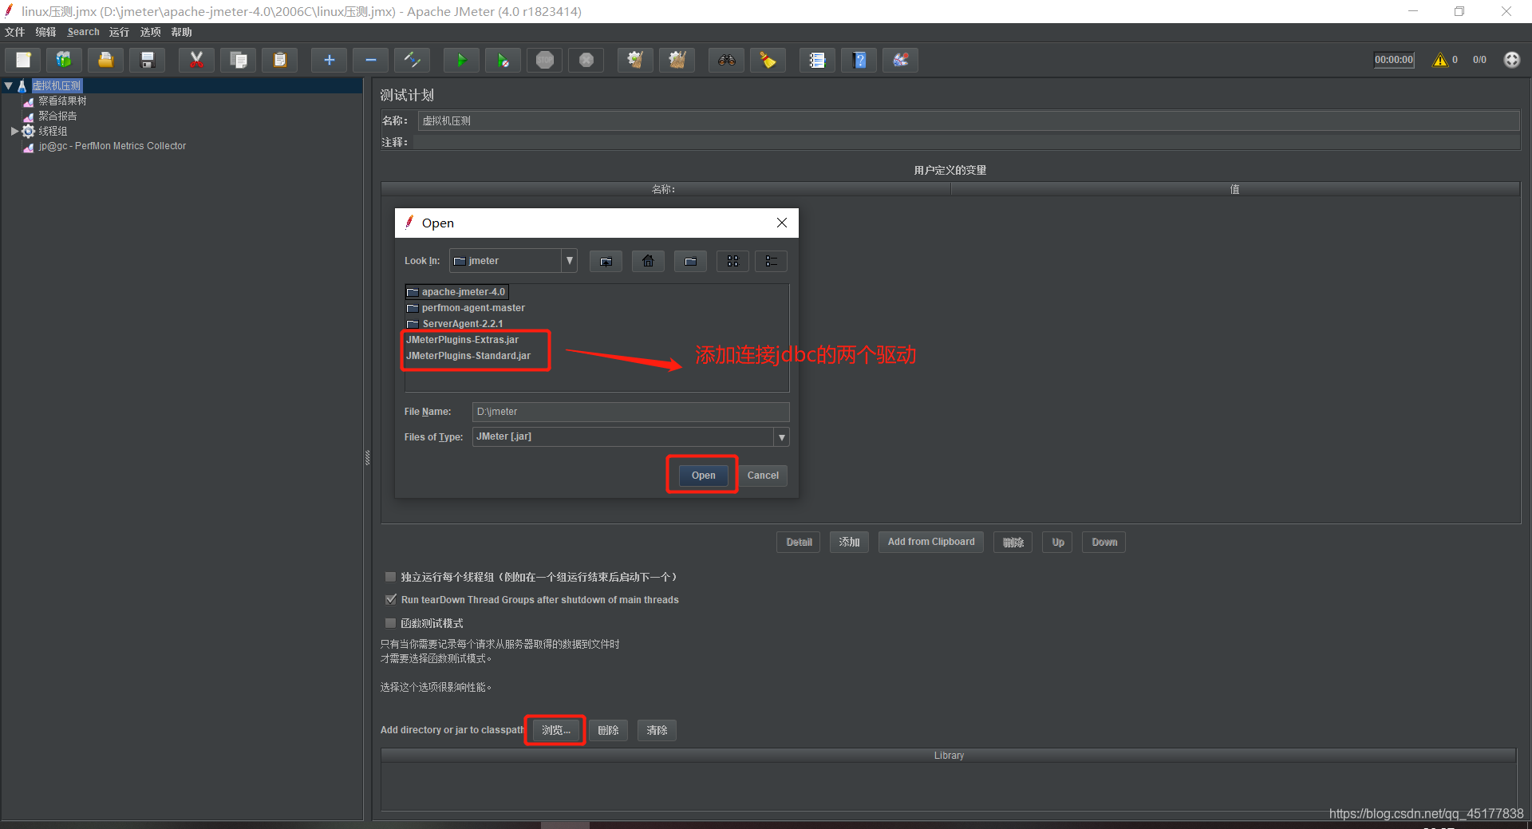
Task: Click the Plugins Manager toolbar icon
Action: [901, 60]
